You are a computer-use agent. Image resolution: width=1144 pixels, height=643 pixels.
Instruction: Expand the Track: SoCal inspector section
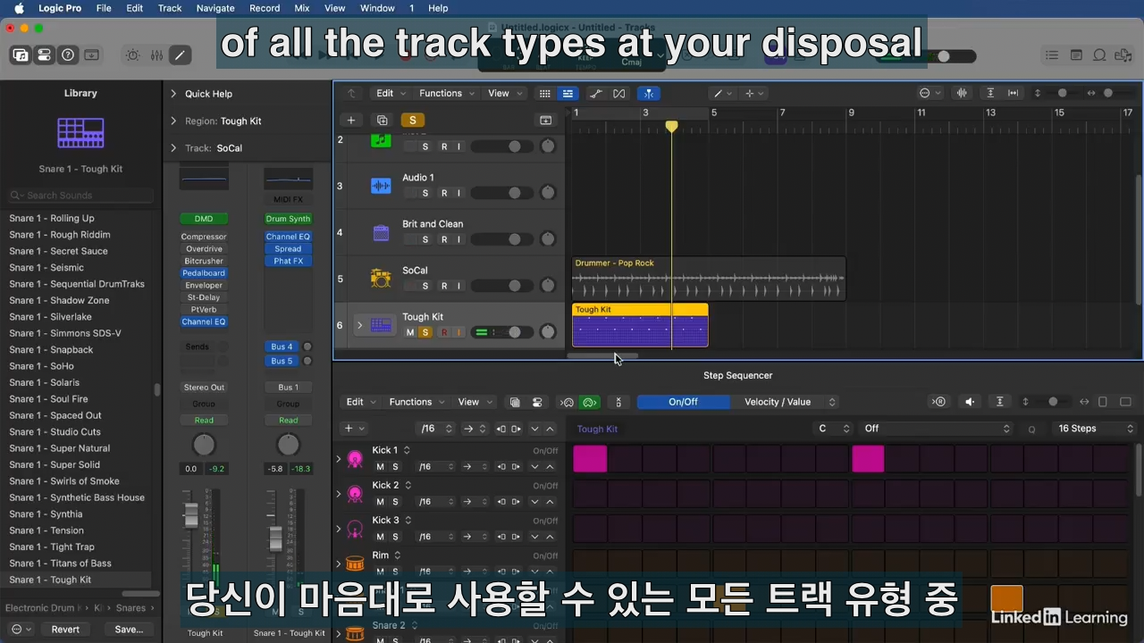tap(173, 148)
